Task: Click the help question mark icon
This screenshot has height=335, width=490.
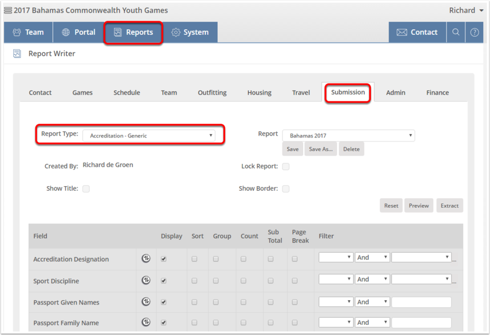Action: [474, 32]
